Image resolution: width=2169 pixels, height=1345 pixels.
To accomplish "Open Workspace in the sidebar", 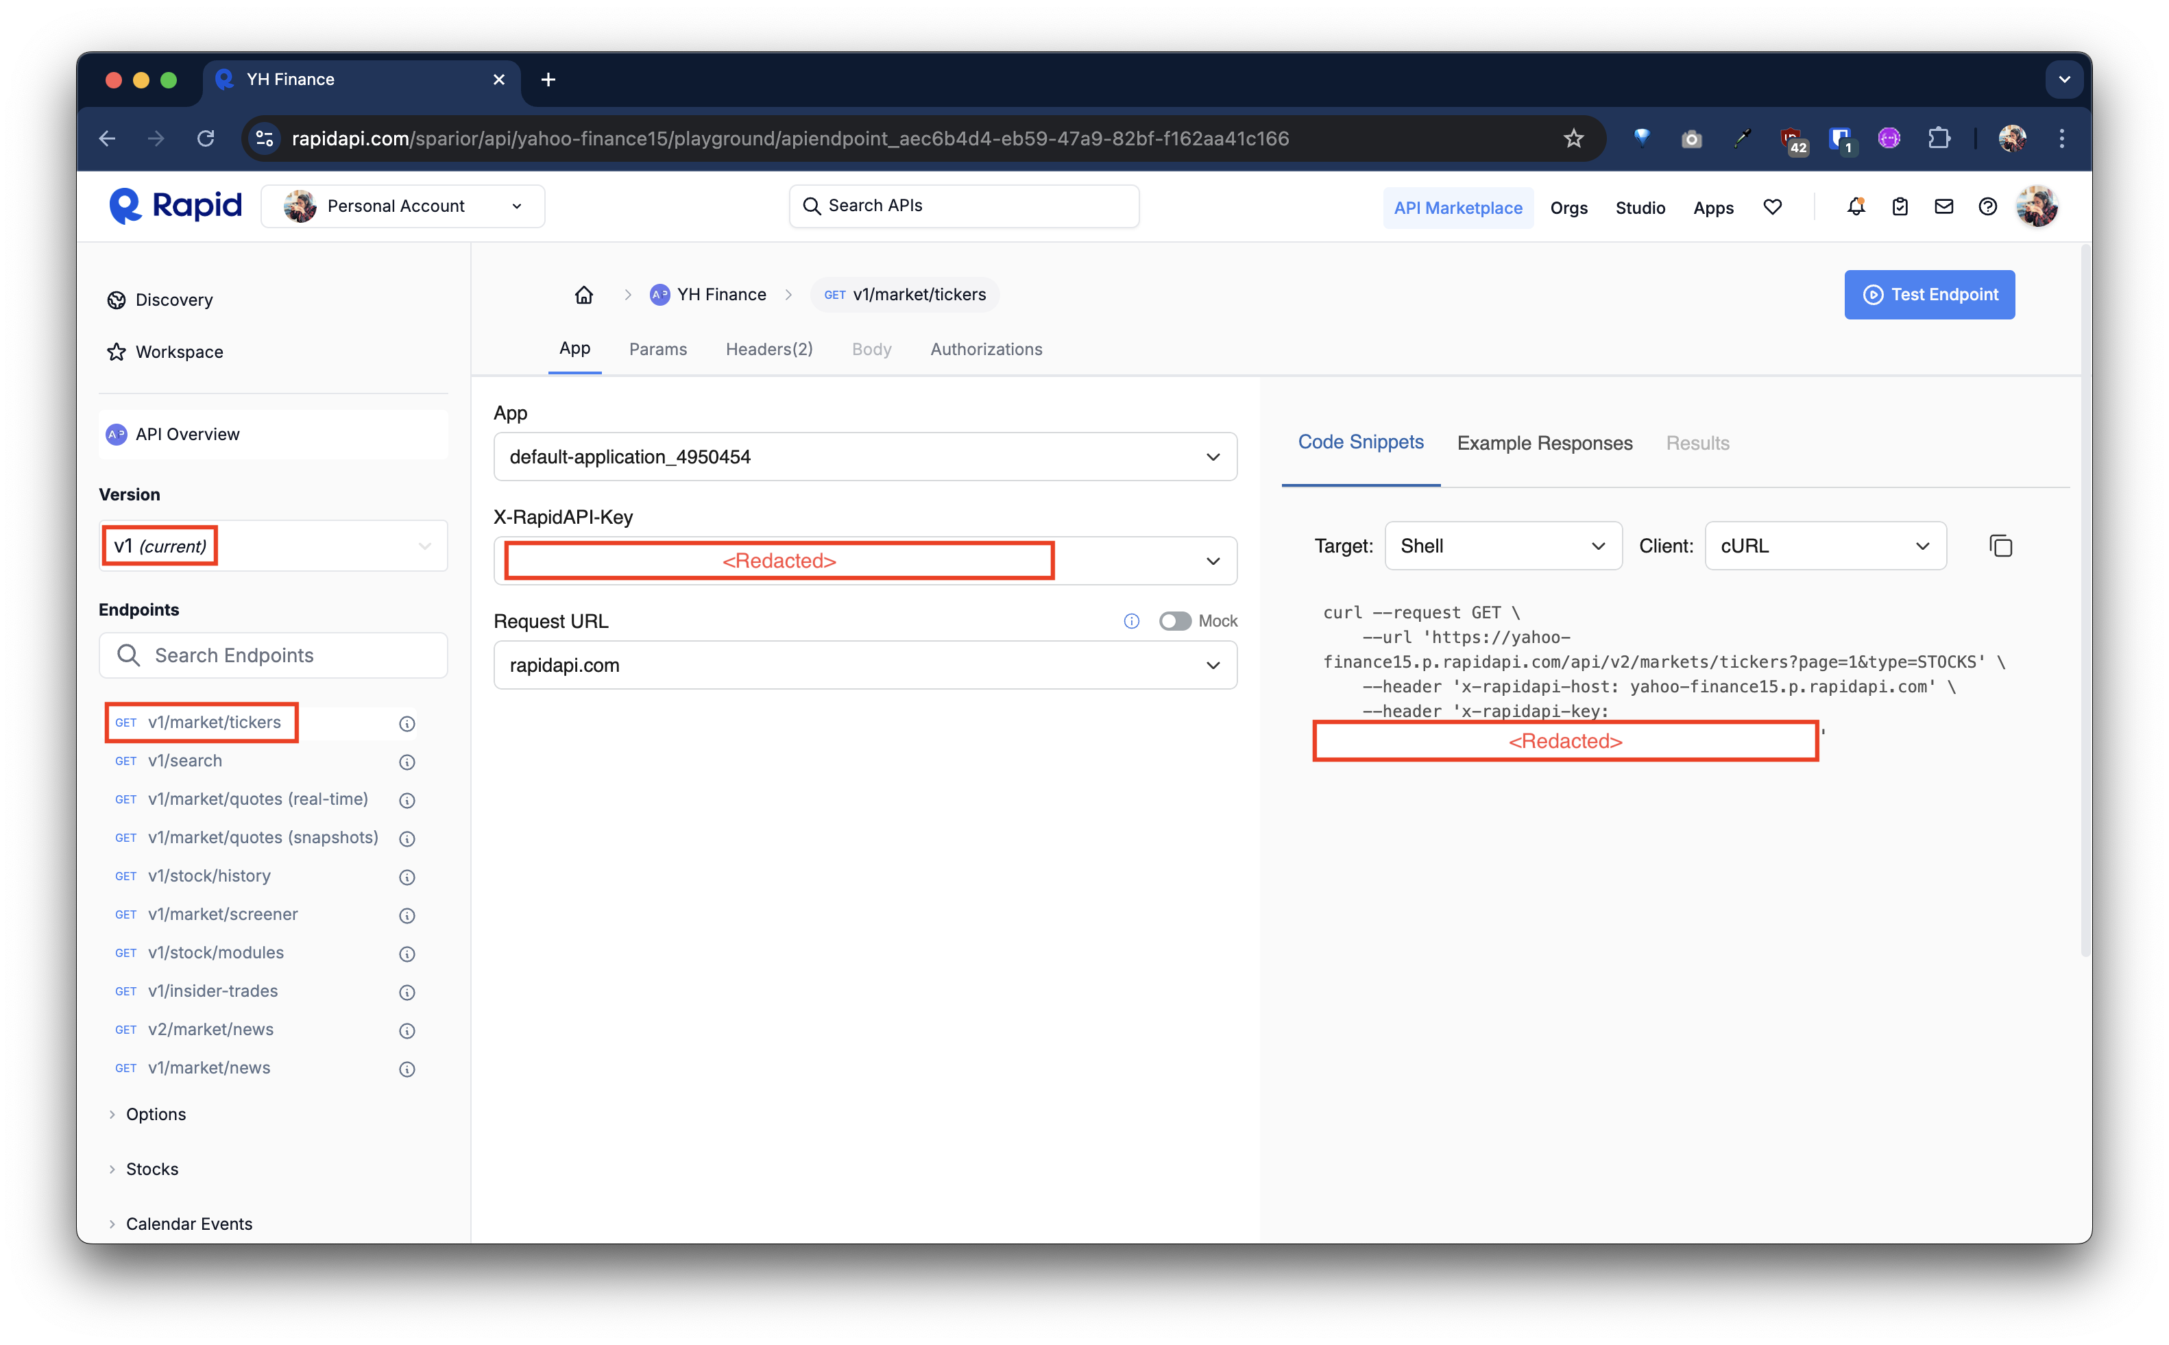I will pyautogui.click(x=165, y=352).
